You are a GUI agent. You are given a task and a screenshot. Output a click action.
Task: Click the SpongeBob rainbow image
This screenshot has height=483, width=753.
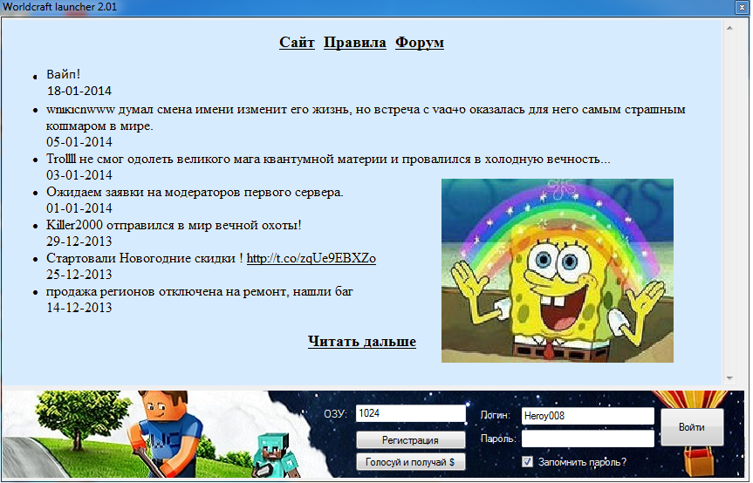tap(558, 270)
